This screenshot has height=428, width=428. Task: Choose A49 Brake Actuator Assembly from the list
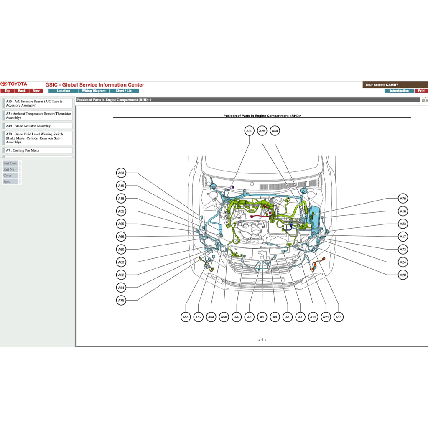point(38,126)
